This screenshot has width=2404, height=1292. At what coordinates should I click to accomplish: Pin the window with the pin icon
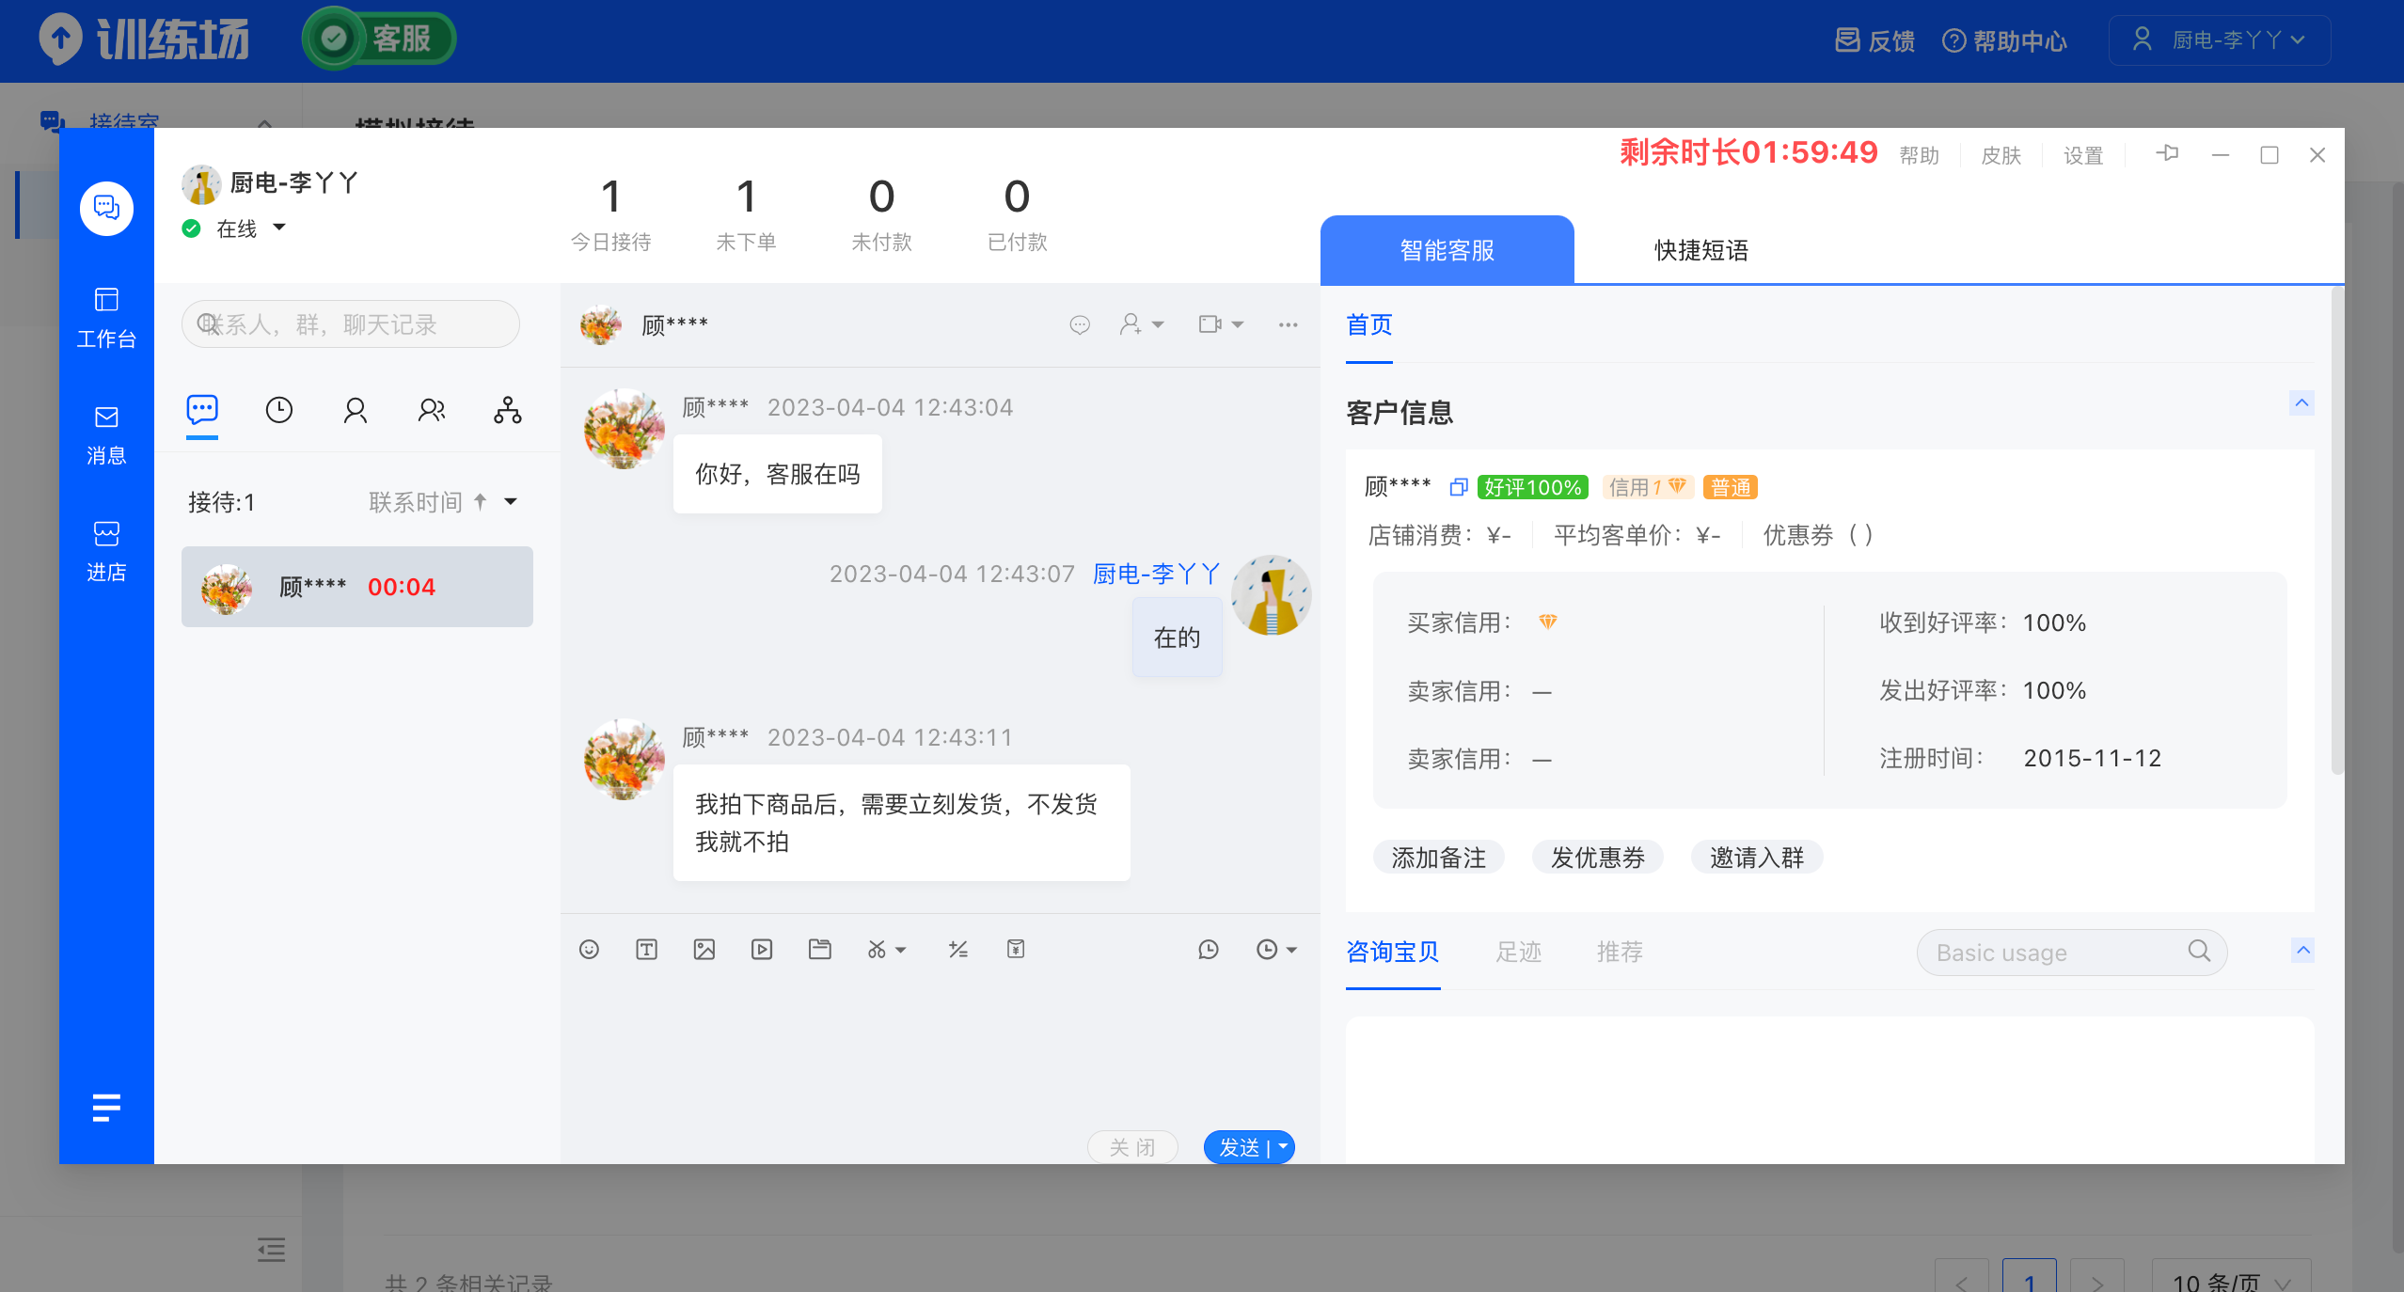click(2167, 153)
